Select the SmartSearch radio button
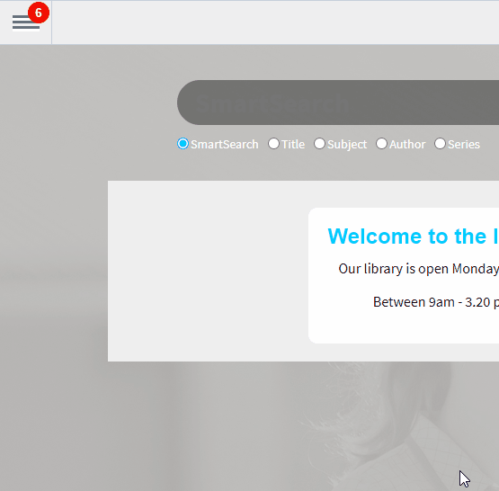 pyautogui.click(x=183, y=144)
